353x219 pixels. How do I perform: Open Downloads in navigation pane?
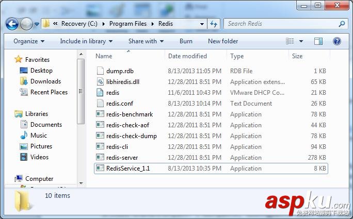[46, 81]
